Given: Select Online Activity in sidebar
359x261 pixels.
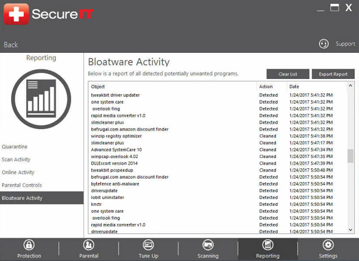Looking at the screenshot, I should [18, 173].
